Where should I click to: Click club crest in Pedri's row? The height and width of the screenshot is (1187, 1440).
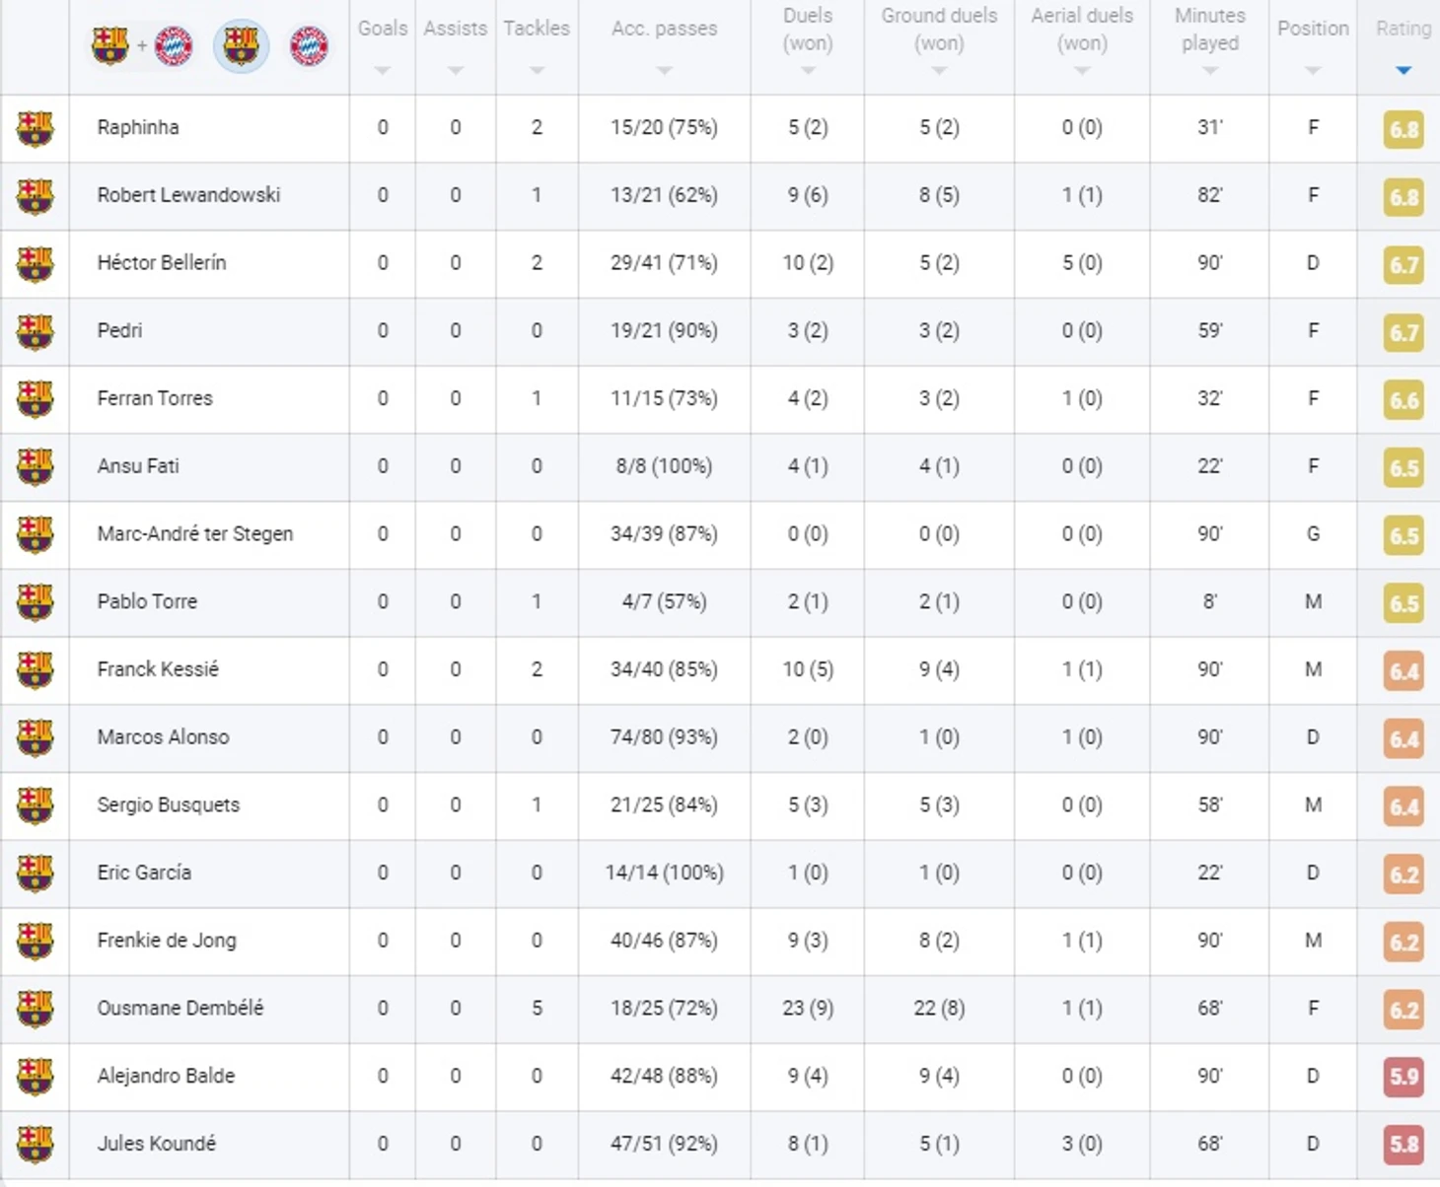(x=36, y=331)
